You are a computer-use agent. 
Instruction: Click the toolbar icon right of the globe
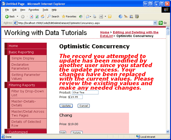pos(126,16)
